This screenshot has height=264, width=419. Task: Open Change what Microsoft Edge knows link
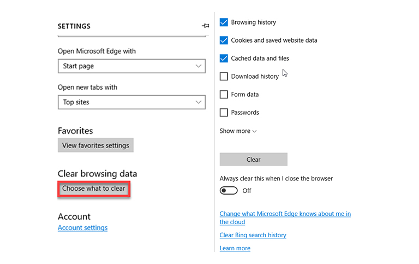(x=285, y=218)
